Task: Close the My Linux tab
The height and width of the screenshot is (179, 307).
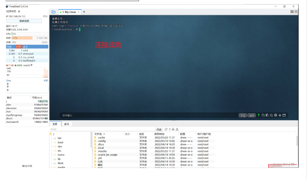Action: (x=79, y=12)
